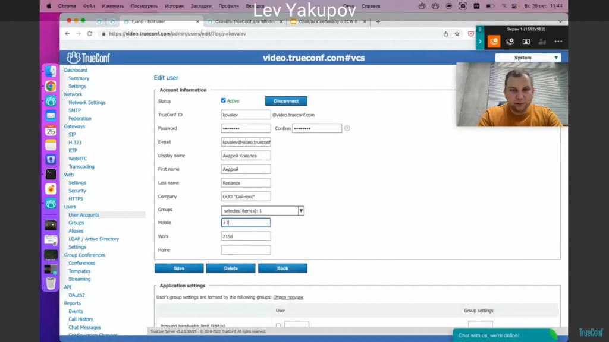
Task: Click the browser forward arrow
Action: [x=79, y=34]
